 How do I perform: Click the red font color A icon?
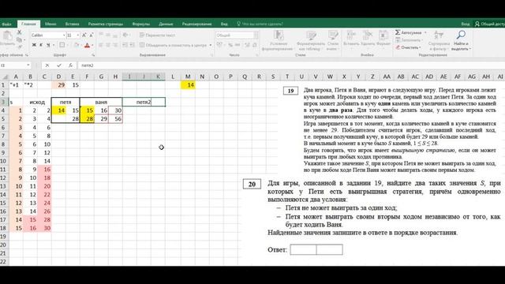87,46
